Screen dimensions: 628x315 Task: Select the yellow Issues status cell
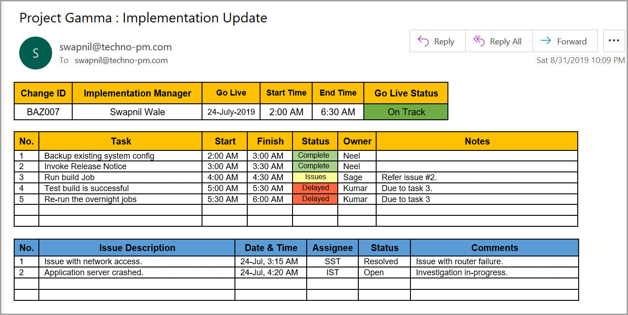click(x=315, y=177)
